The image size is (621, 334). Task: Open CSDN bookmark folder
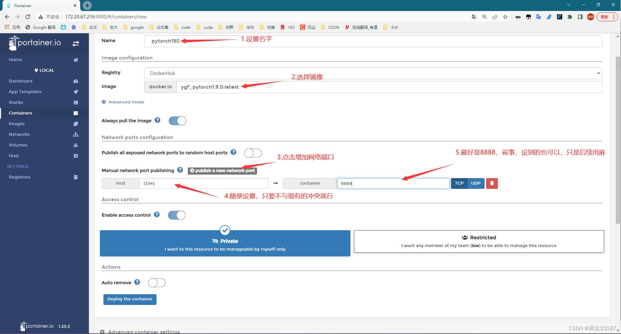coord(330,27)
